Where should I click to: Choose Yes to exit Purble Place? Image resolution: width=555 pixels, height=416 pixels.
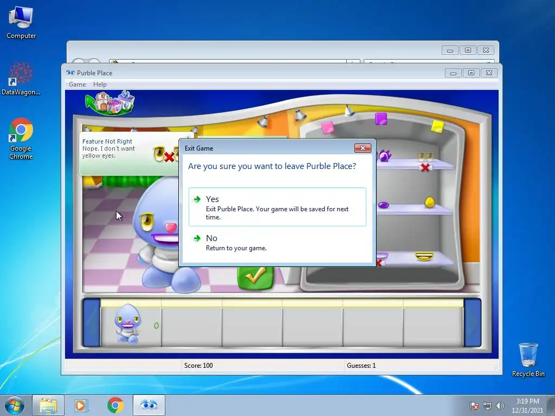(x=277, y=207)
